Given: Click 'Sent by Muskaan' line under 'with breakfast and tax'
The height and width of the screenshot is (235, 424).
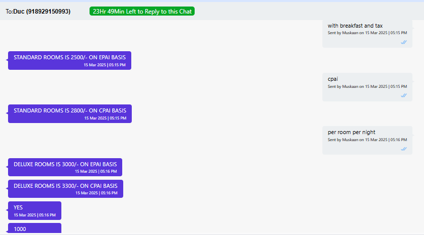Looking at the screenshot, I should (367, 33).
